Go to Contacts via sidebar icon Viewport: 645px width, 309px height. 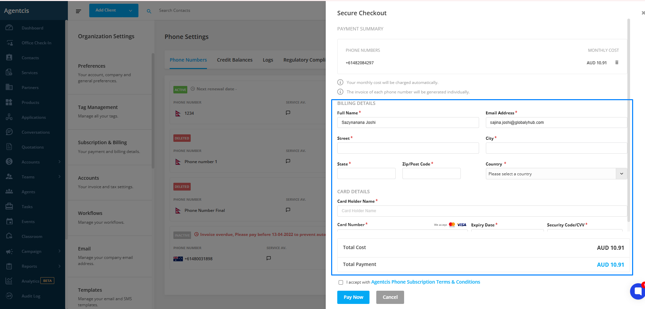[x=9, y=58]
